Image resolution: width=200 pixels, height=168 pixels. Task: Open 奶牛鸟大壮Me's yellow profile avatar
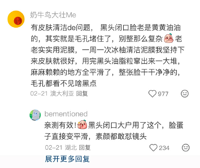tap(16, 19)
